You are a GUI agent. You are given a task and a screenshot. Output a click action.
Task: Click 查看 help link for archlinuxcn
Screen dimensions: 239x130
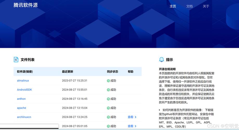131,117
